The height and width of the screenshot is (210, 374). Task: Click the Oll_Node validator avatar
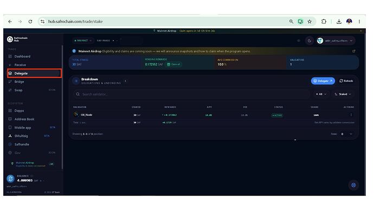pyautogui.click(x=76, y=115)
